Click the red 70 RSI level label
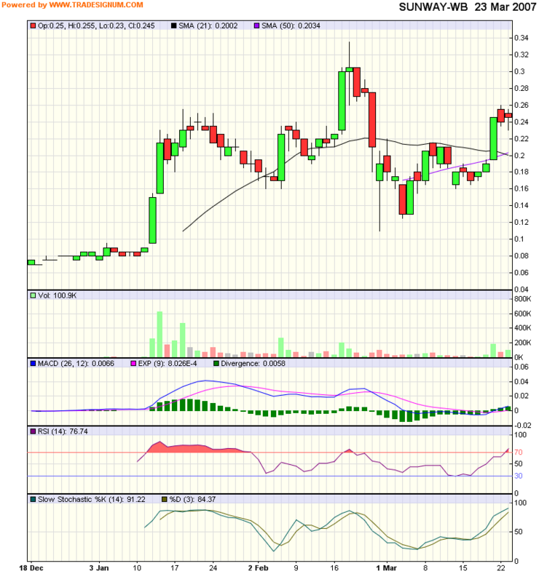 coord(519,453)
